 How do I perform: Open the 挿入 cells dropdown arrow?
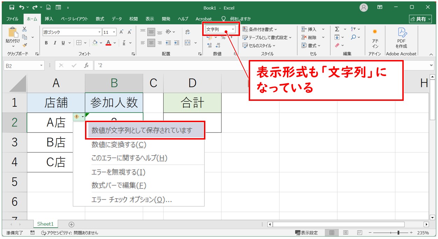(323, 29)
